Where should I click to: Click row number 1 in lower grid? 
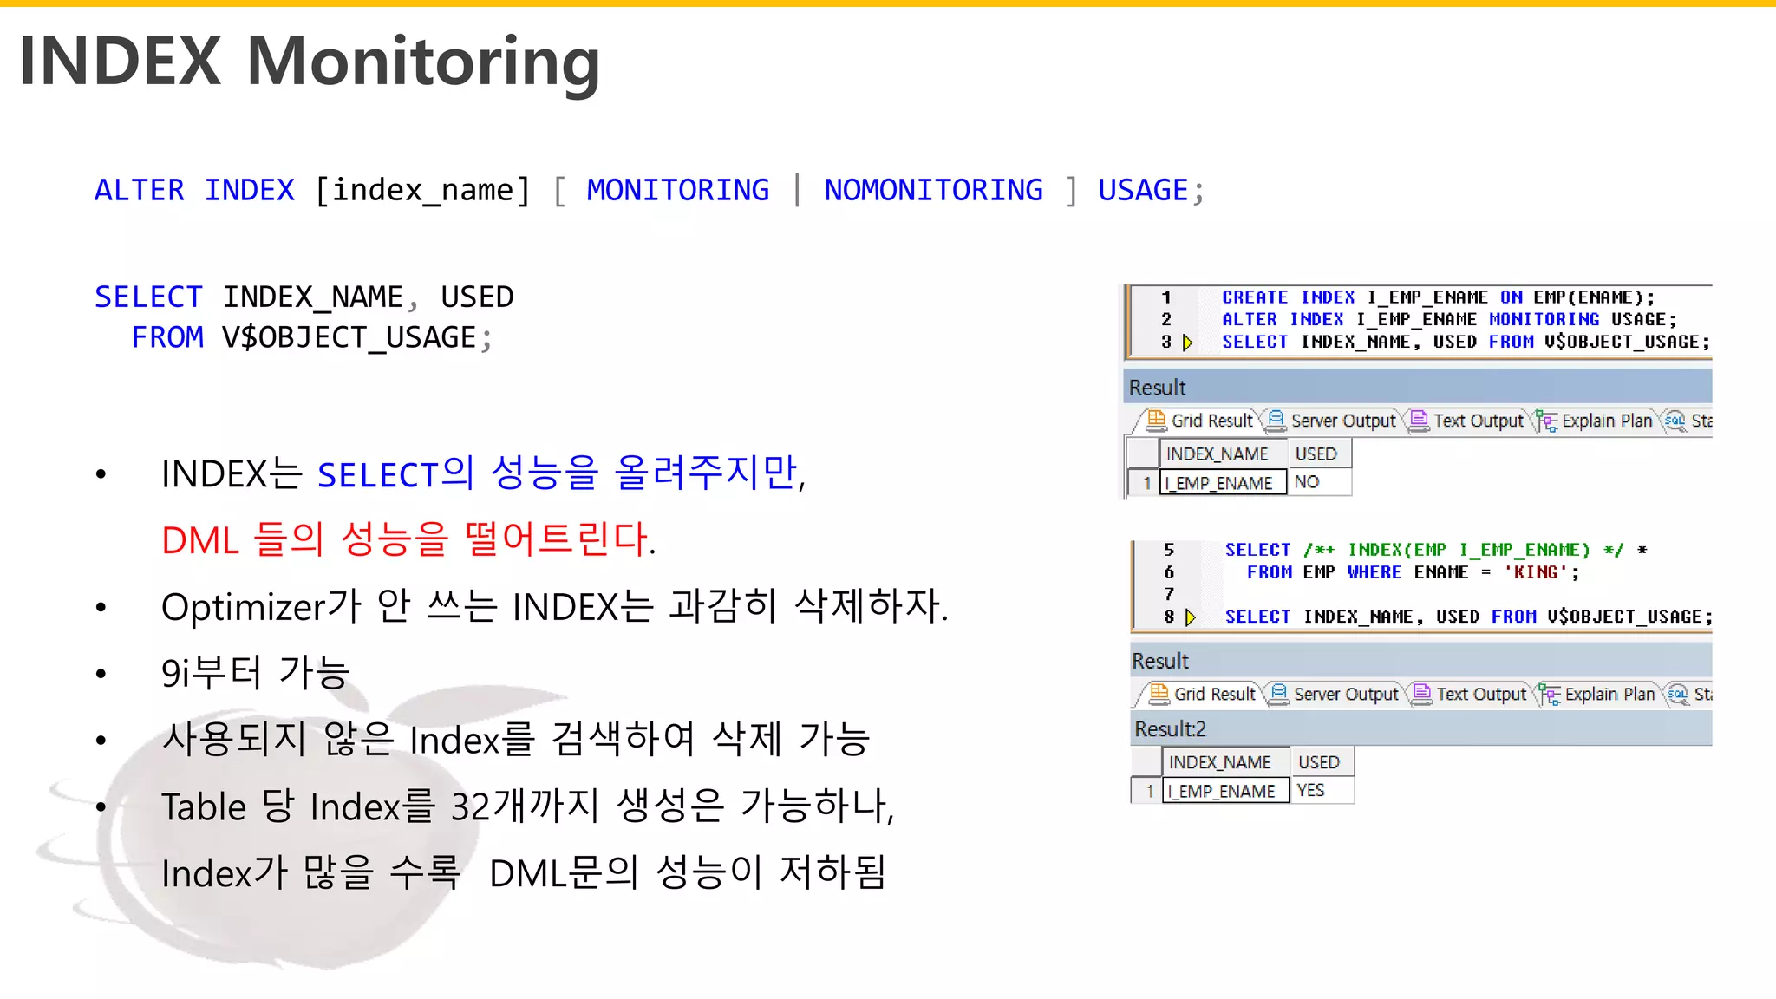tap(1147, 790)
